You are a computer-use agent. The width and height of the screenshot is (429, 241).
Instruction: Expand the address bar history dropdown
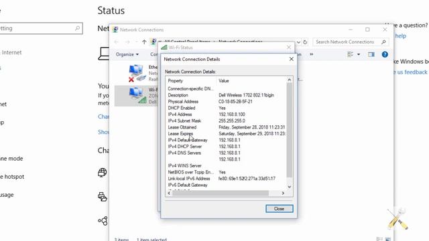pos(298,42)
